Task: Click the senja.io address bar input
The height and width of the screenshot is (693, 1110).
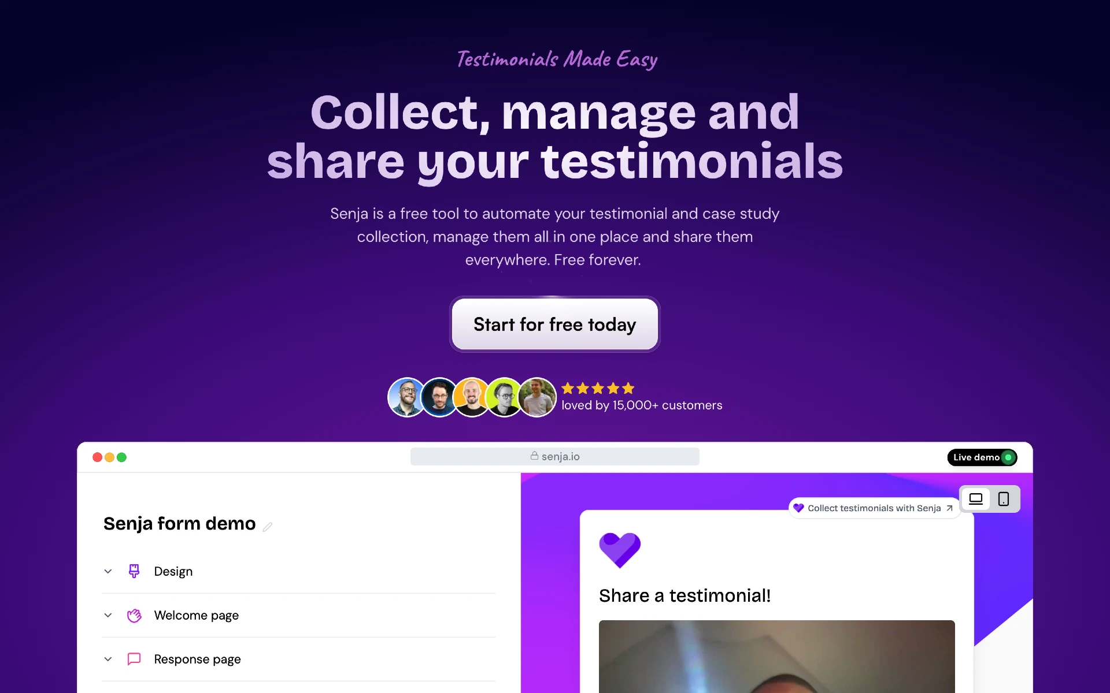Action: (554, 456)
